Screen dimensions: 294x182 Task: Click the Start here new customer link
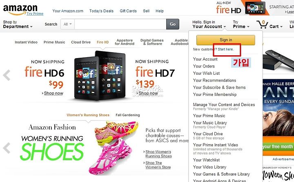click(225, 49)
